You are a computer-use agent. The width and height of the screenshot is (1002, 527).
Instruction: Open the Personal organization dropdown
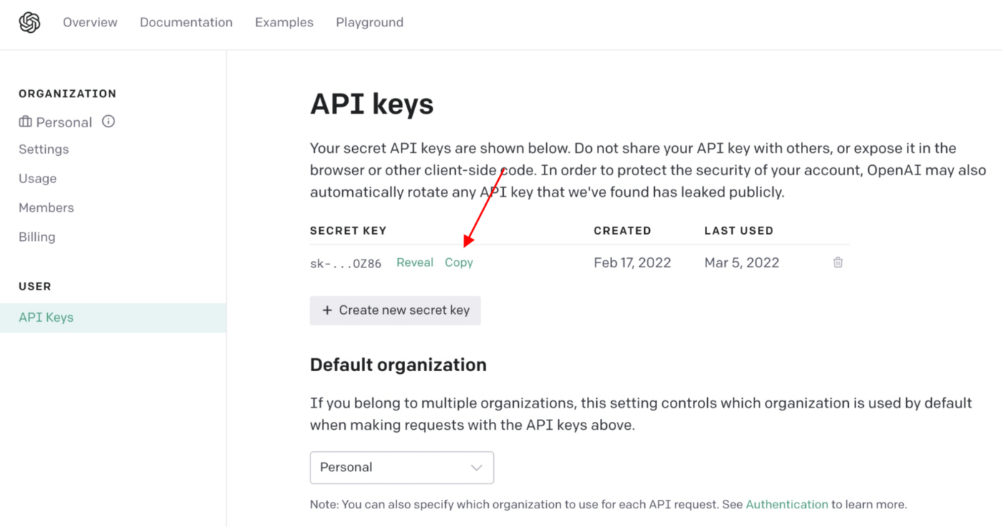point(402,468)
